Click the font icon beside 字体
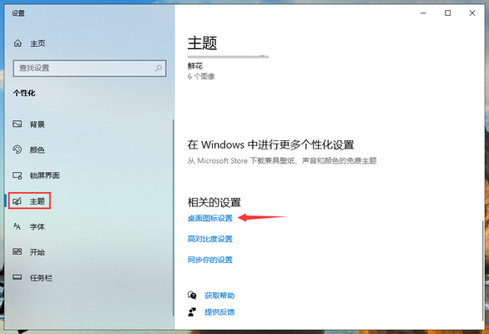Image resolution: width=489 pixels, height=334 pixels. pyautogui.click(x=18, y=226)
